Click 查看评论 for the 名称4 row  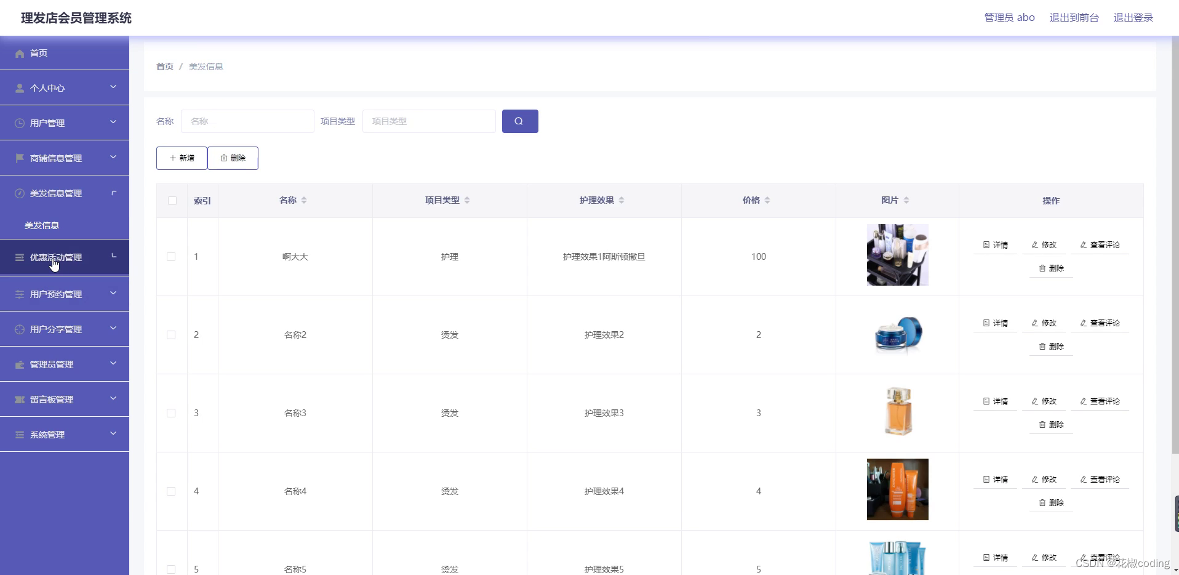(x=1100, y=480)
